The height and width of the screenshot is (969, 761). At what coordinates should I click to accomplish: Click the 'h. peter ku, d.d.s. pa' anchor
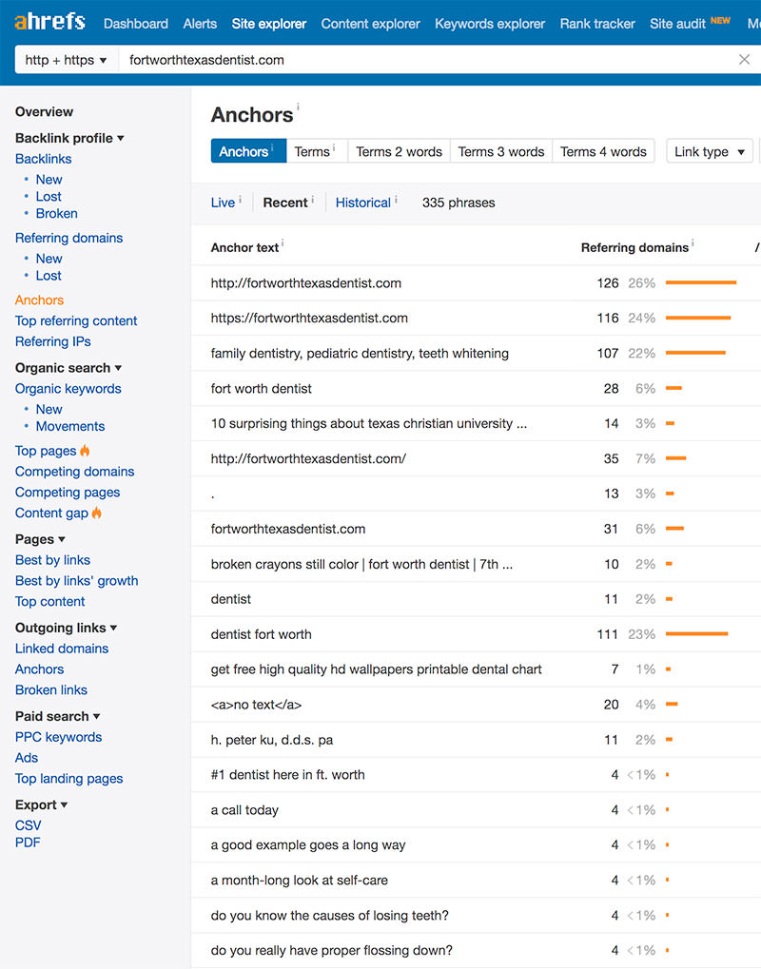click(x=271, y=740)
